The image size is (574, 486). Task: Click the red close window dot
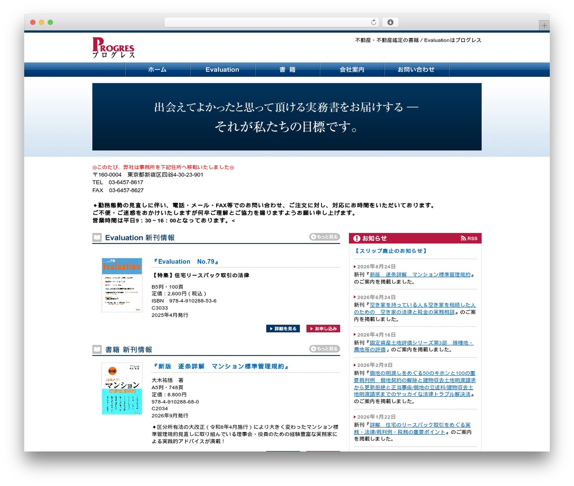pos(33,22)
